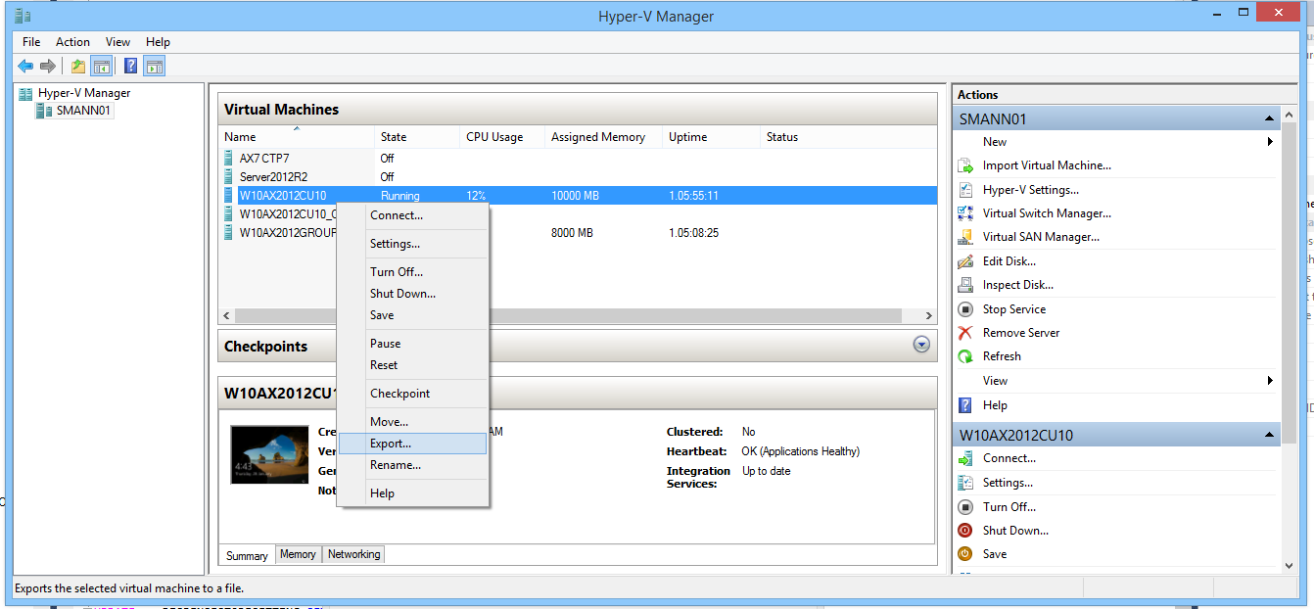Click Connect in the Actions pane
Image resolution: width=1314 pixels, height=609 pixels.
point(1009,458)
